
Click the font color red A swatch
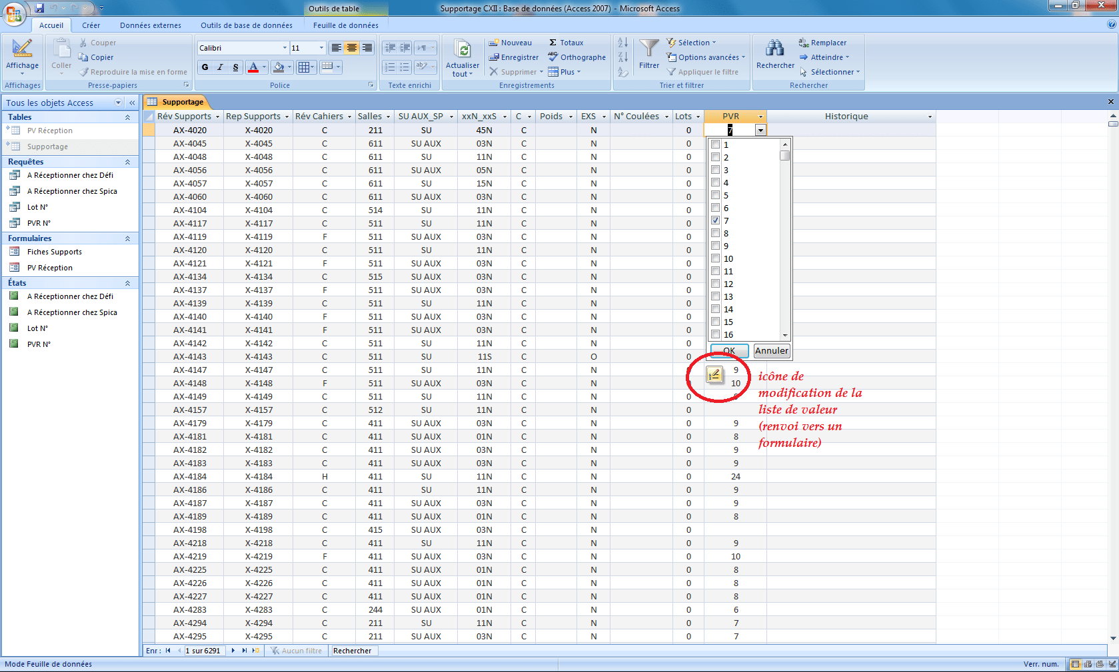coord(253,67)
